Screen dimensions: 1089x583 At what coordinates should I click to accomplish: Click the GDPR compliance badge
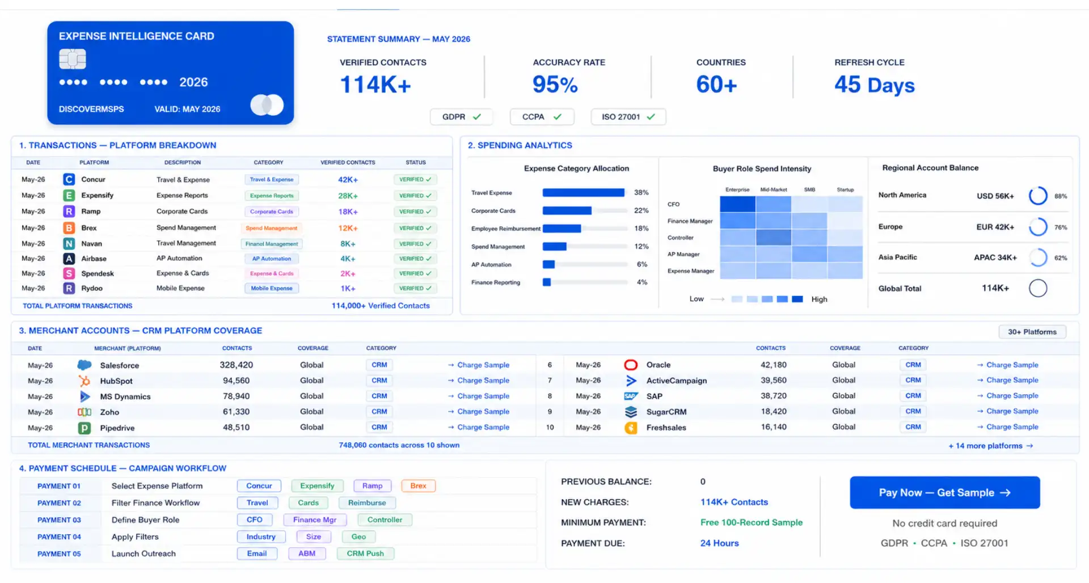[x=461, y=117]
